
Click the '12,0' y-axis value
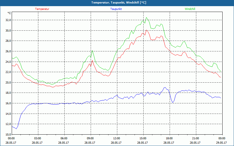tap(8, 124)
